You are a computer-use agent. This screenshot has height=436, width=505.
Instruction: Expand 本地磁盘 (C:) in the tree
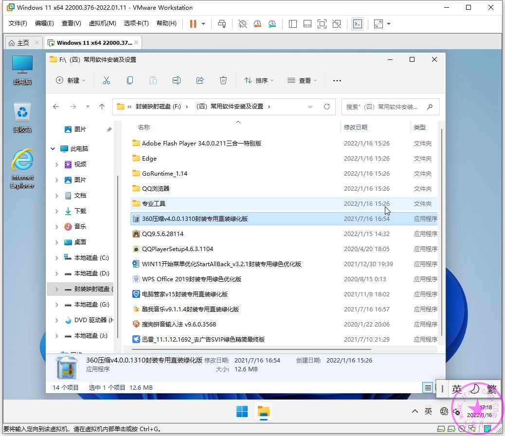[57, 258]
